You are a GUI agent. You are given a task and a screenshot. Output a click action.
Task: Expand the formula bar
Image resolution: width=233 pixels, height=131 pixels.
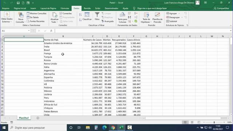coord(230,31)
